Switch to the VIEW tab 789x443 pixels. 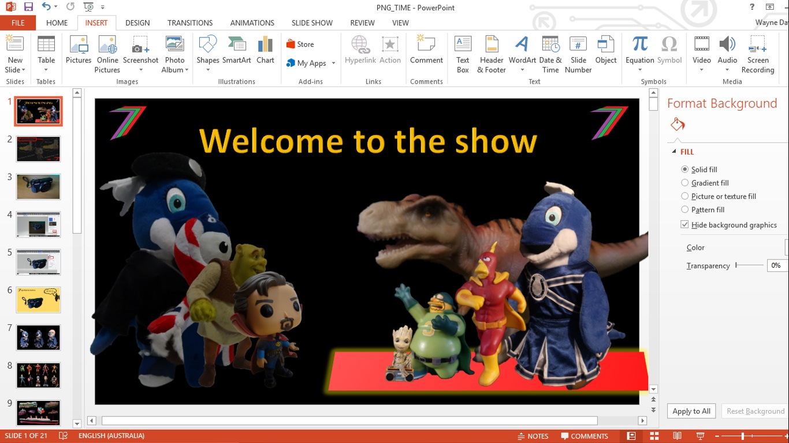[400, 23]
